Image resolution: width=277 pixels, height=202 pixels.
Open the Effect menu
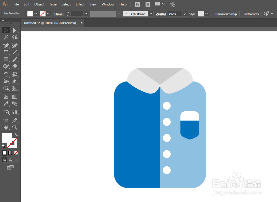click(x=80, y=4)
